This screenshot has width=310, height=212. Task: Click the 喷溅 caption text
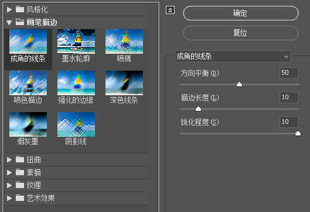124,59
